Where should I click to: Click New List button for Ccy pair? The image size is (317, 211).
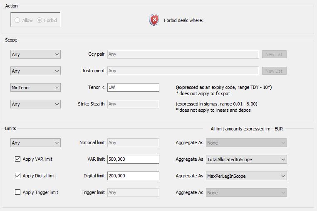(274, 54)
